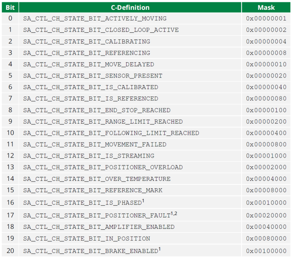Click mask value 0x00000008
The image size is (292, 258).
266,53
